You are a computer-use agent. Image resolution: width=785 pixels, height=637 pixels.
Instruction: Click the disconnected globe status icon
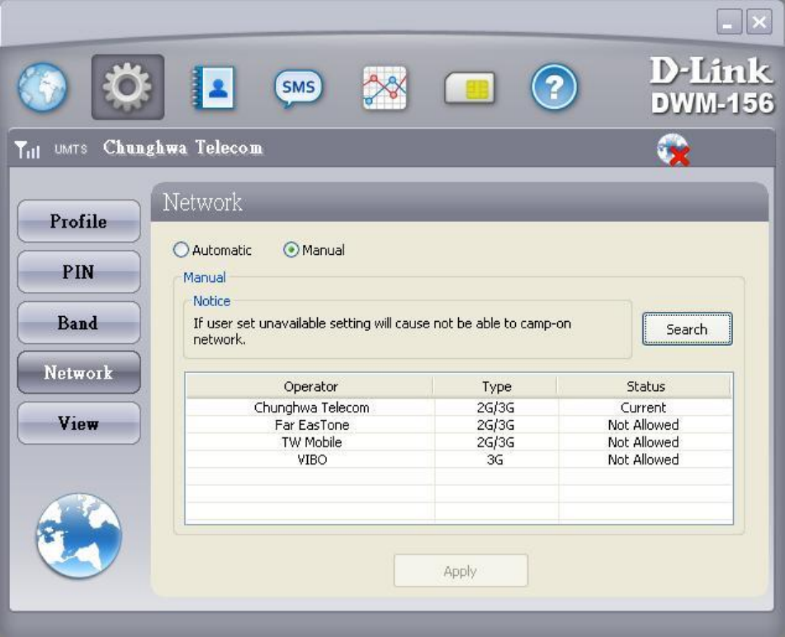click(x=673, y=149)
